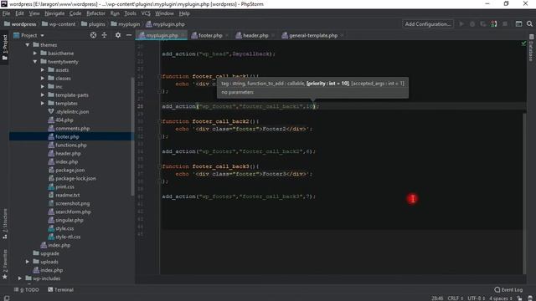This screenshot has width=536, height=301.
Task: Click the locate/scroll-from-source target icon
Action: coord(93,35)
